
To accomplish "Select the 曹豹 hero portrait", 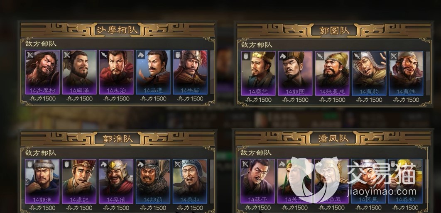I will (369, 73).
